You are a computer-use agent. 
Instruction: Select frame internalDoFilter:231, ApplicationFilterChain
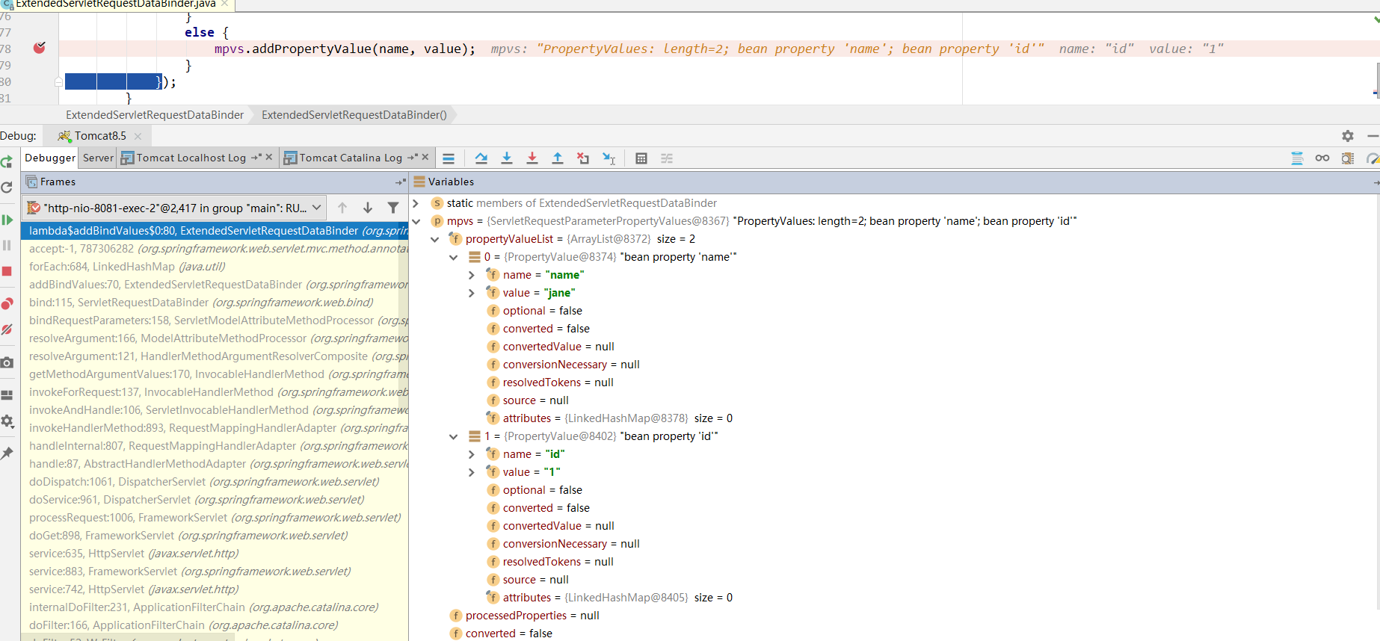click(215, 607)
